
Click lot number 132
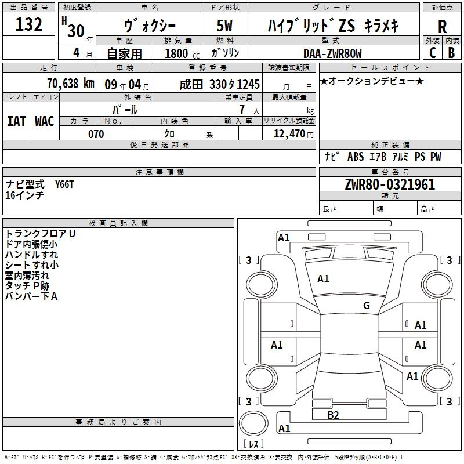pyautogui.click(x=28, y=25)
